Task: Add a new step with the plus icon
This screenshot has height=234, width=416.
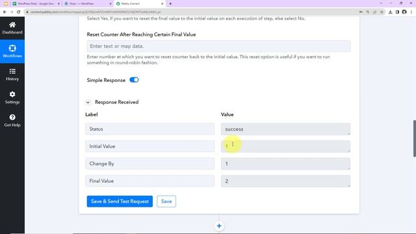Action: point(219,226)
